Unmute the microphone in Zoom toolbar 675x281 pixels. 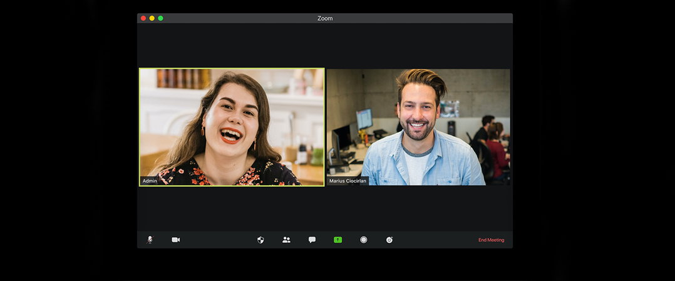[x=150, y=240]
